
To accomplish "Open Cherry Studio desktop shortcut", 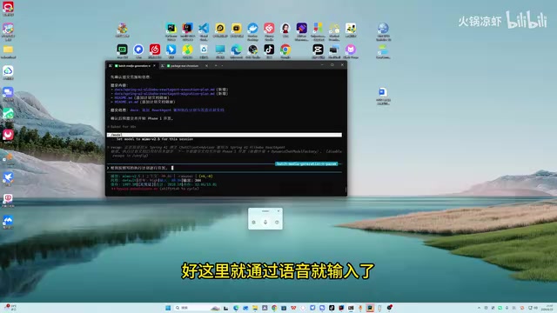I will pyautogui.click(x=269, y=29).
